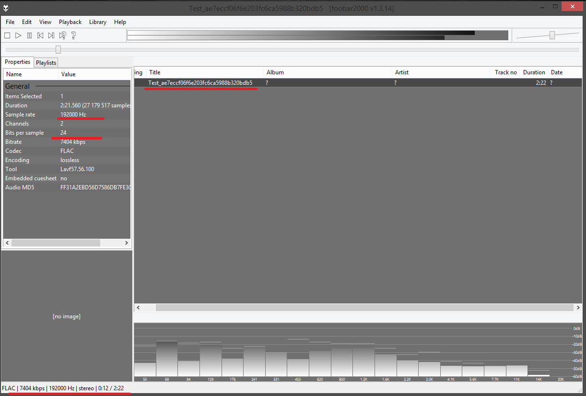
Task: Skip to the next track
Action: pyautogui.click(x=51, y=35)
